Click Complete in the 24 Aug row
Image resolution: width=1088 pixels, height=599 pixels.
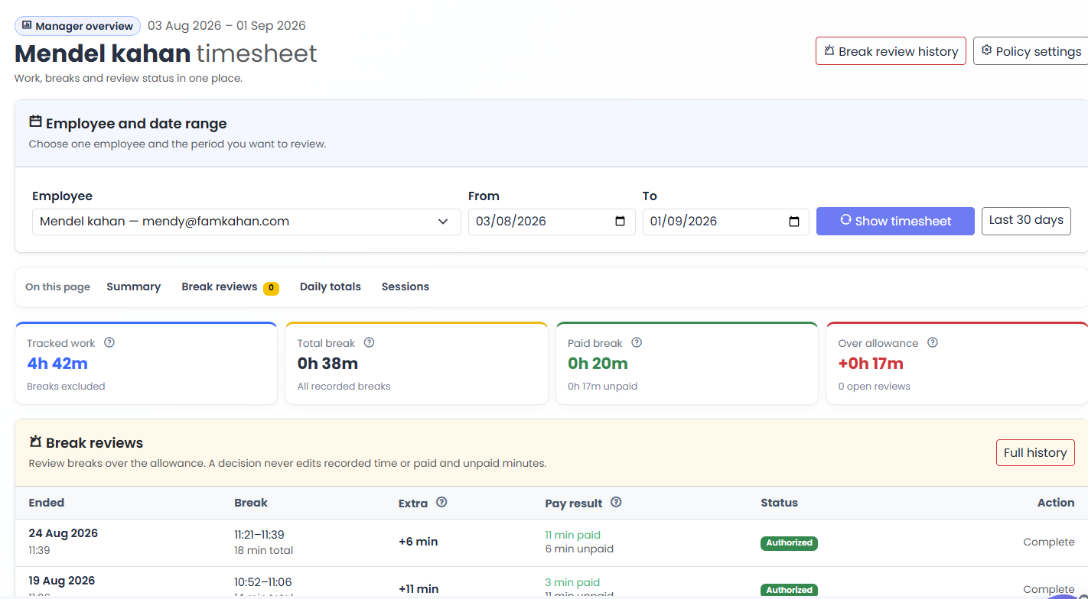pos(1049,542)
